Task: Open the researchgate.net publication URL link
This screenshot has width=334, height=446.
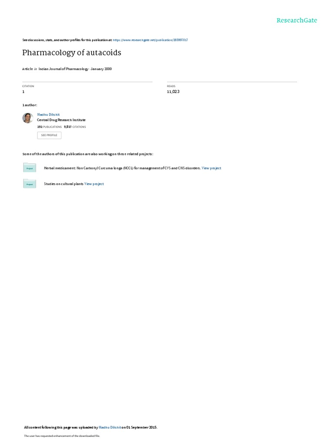Action: (x=150, y=40)
